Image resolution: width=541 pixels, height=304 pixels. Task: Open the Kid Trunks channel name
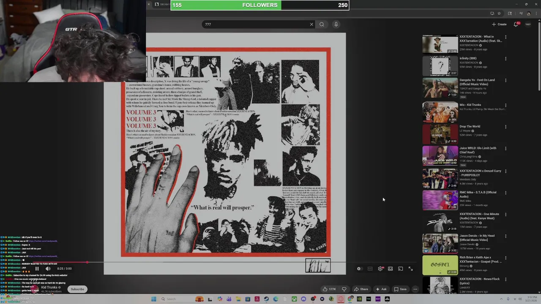coord(49,288)
